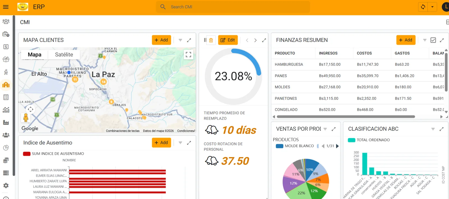
Task: Open the dropdown arrow beside the sync icon
Action: point(432,7)
